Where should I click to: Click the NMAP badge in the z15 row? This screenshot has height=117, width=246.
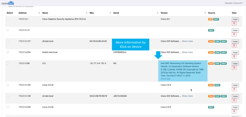pyautogui.click(x=224, y=63)
